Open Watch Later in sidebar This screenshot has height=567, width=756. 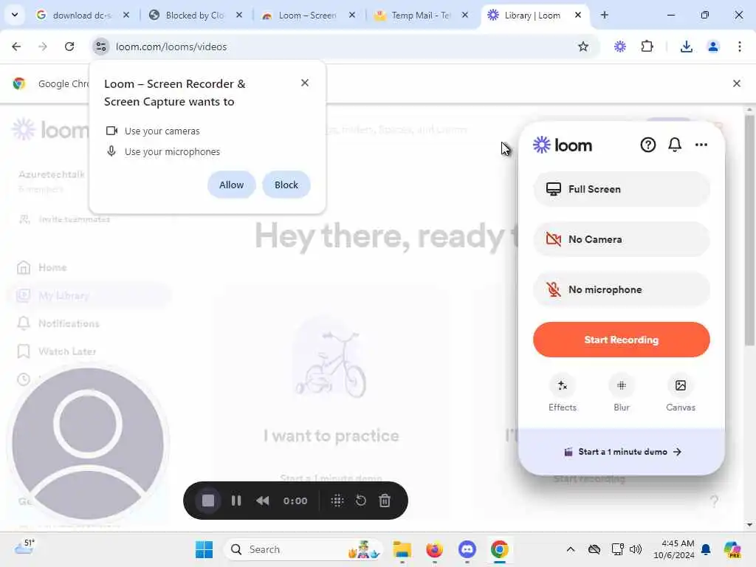coord(56,351)
